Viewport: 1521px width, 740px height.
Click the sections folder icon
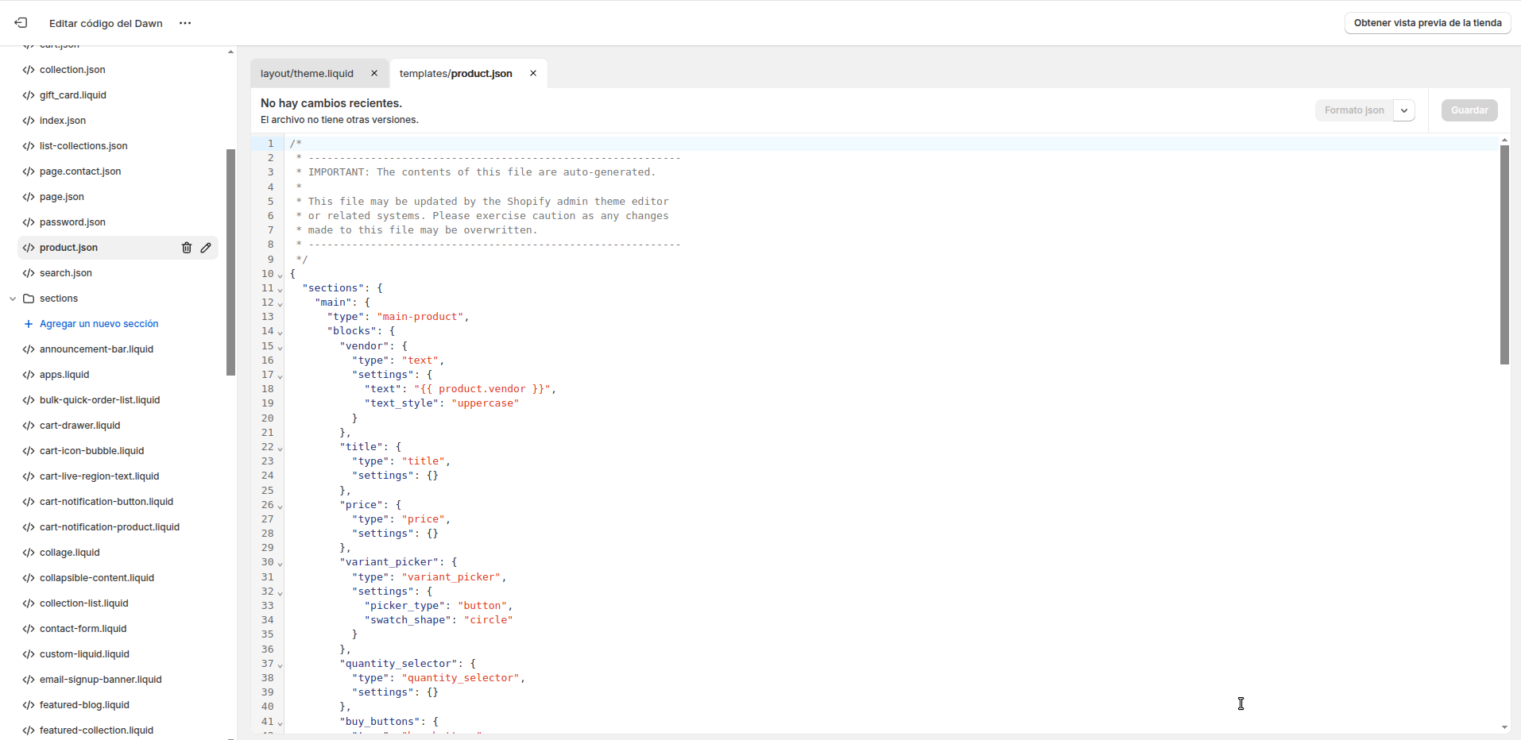tap(29, 299)
